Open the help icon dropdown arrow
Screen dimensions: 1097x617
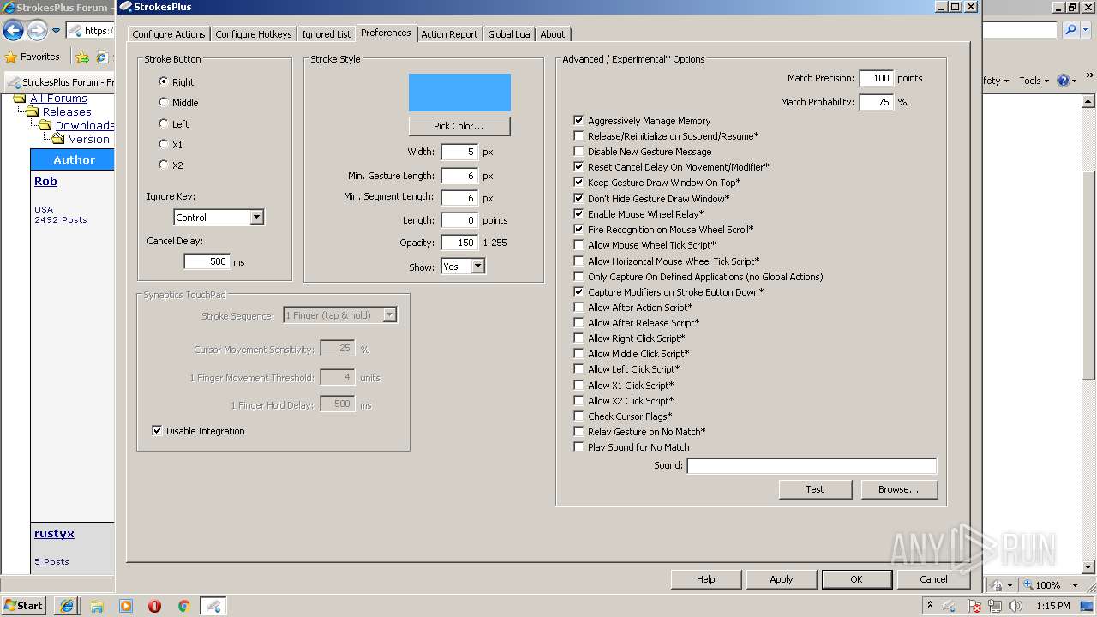(1075, 81)
